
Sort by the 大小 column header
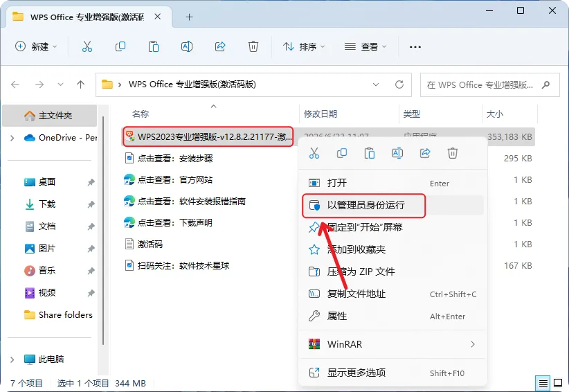point(495,114)
